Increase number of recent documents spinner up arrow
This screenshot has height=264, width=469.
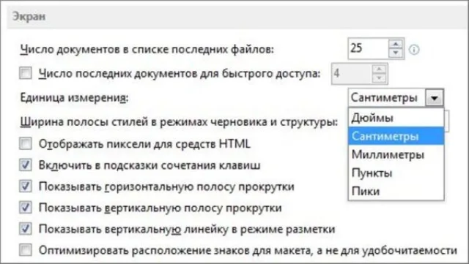point(396,44)
